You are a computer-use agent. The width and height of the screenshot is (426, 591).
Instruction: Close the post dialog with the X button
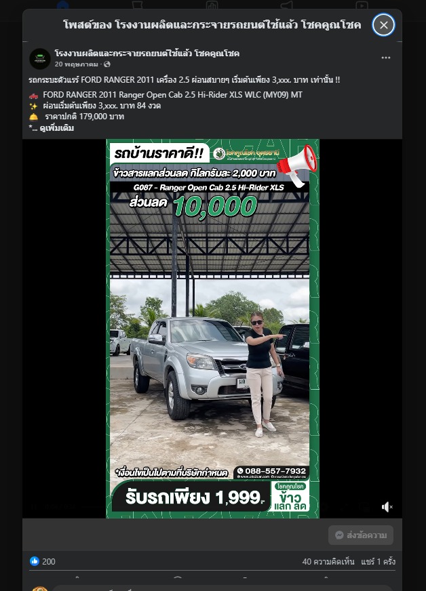pos(383,25)
